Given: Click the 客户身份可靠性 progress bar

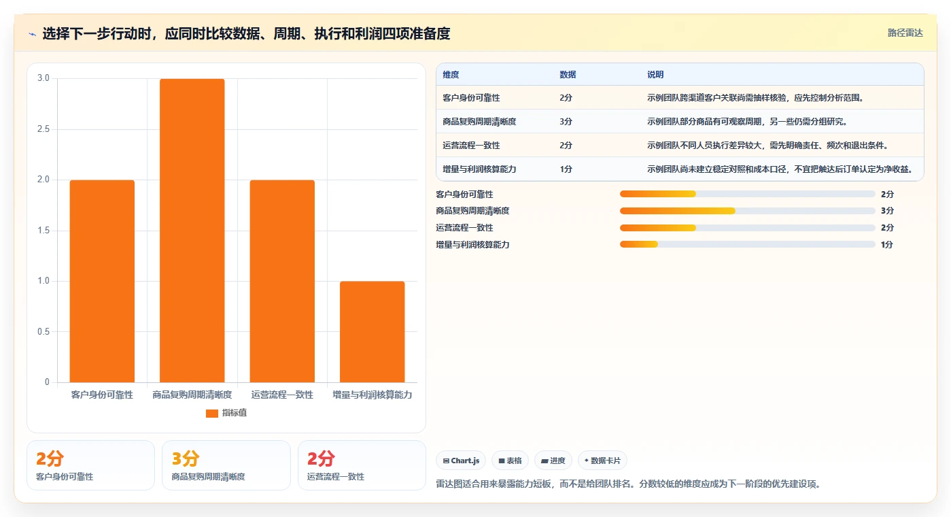Looking at the screenshot, I should click(x=747, y=194).
